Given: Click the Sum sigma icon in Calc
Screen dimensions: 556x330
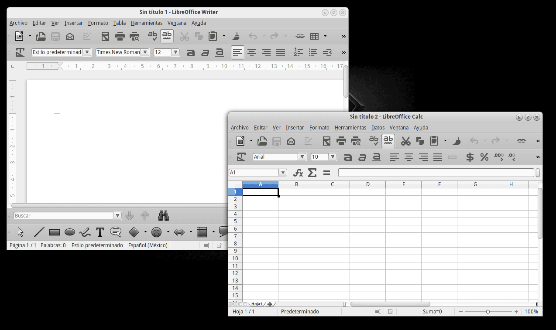Looking at the screenshot, I should click(x=312, y=173).
